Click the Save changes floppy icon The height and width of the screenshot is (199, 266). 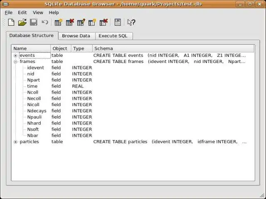pyautogui.click(x=34, y=22)
